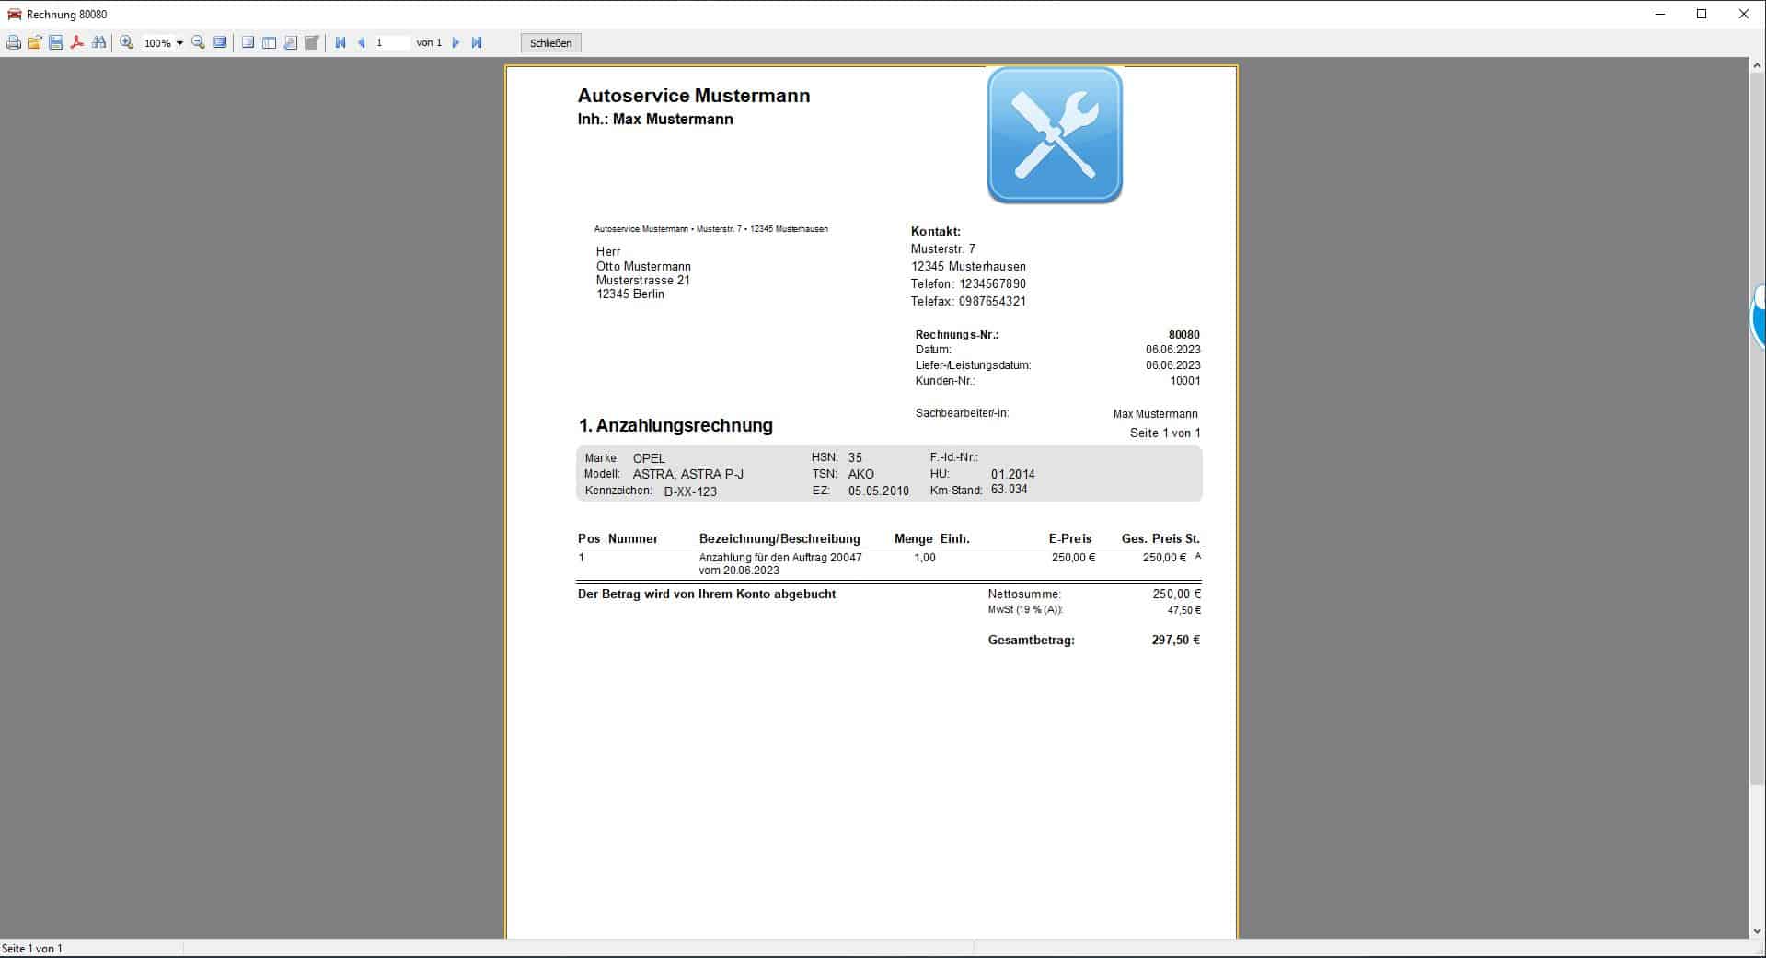The height and width of the screenshot is (958, 1766).
Task: Click the Kontakt: heading
Action: 935,232
